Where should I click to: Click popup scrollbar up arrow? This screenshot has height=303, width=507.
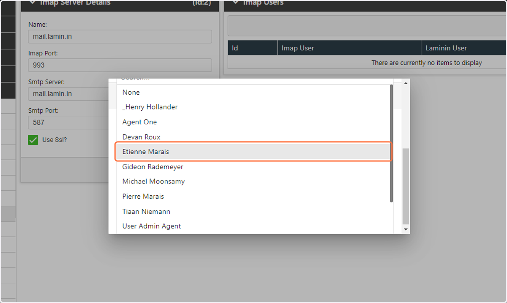[x=406, y=82]
